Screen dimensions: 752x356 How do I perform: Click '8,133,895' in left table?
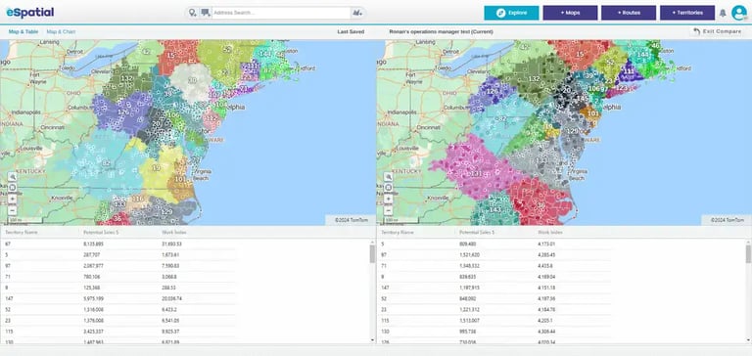93,244
